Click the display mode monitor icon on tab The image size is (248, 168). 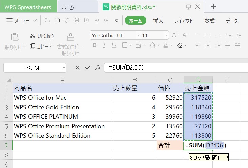pyautogui.click(x=188, y=7)
